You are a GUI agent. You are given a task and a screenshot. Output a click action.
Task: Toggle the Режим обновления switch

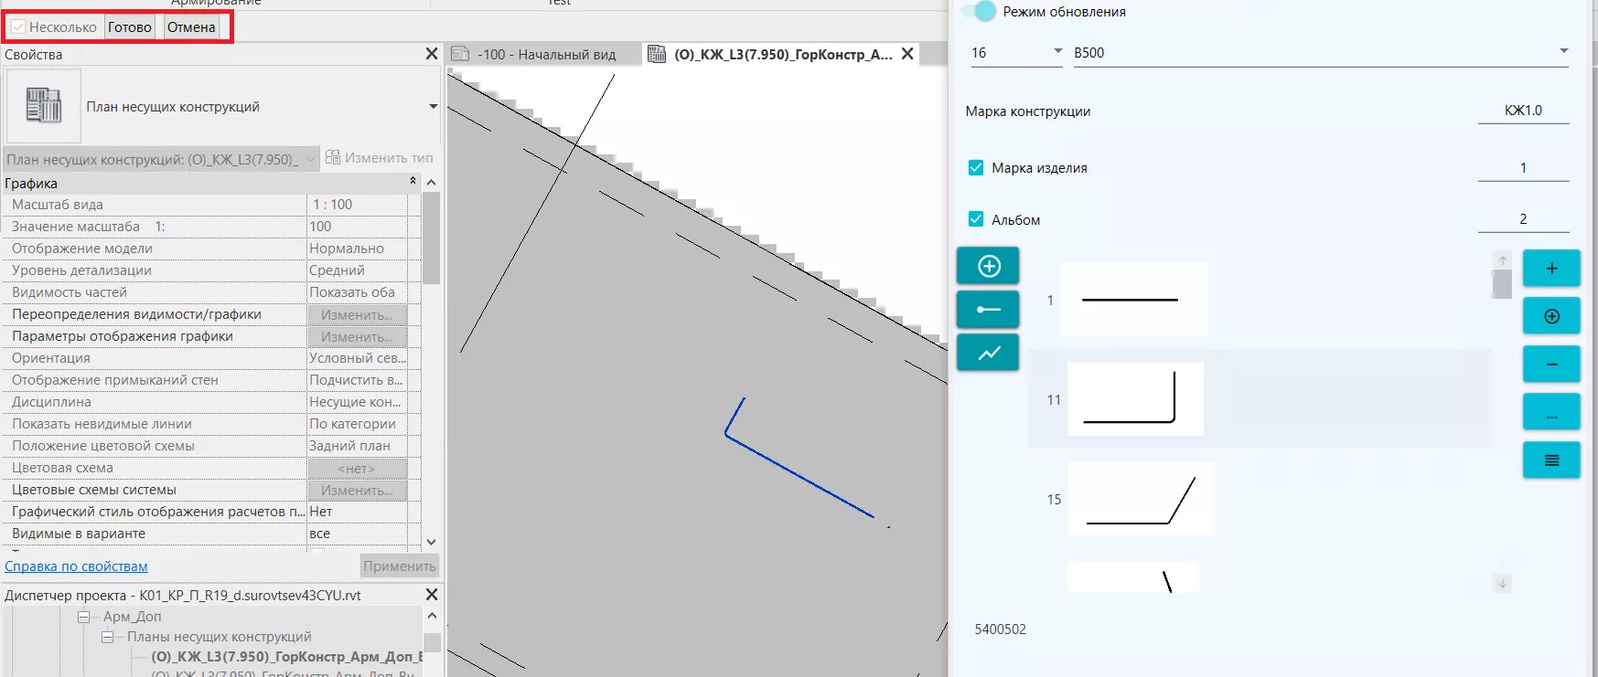click(x=980, y=12)
